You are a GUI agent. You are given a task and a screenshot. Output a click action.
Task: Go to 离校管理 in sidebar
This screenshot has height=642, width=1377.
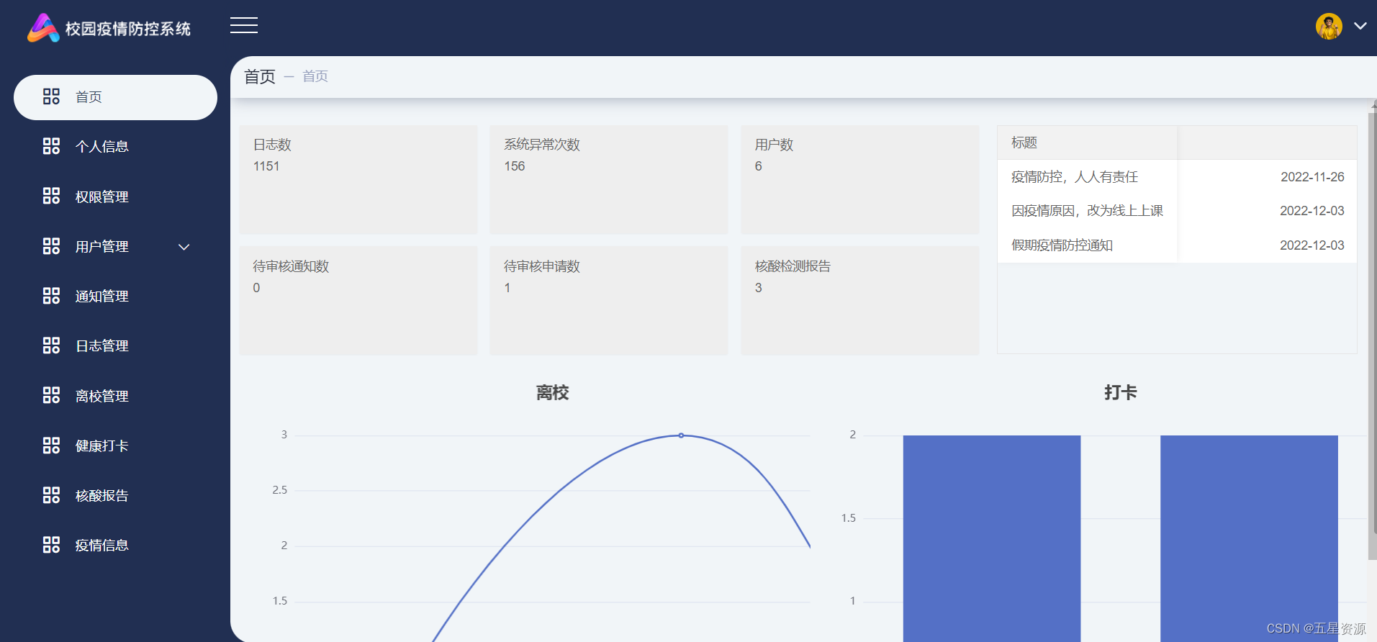point(115,396)
